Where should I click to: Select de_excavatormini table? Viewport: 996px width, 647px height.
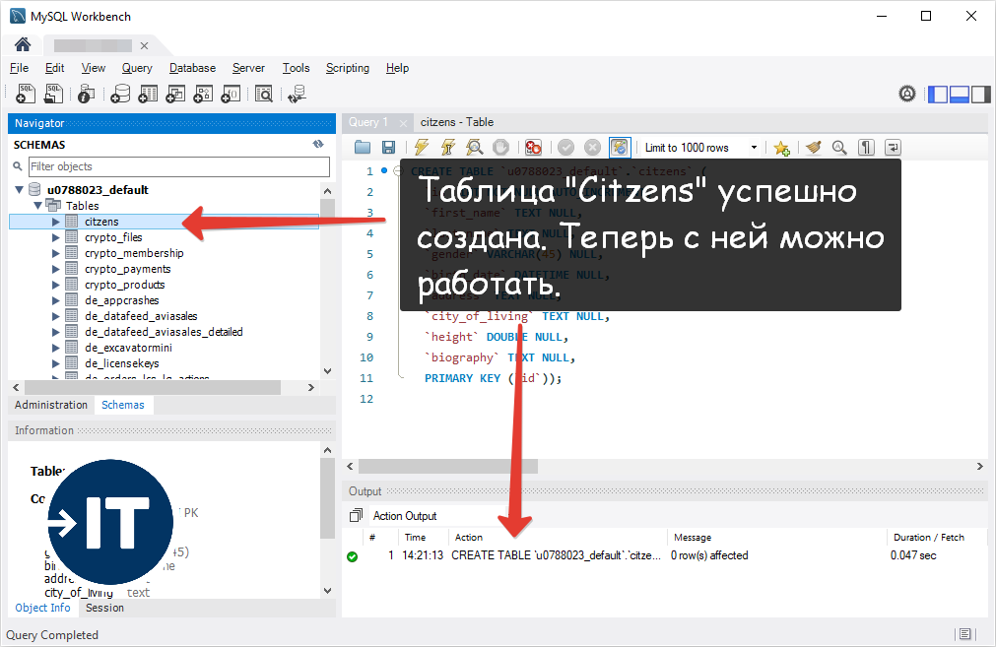pos(128,348)
